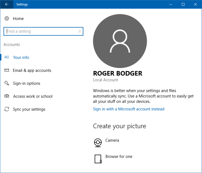Go to Sign-in options
Viewport: 202px width, 173px height.
coord(26,83)
